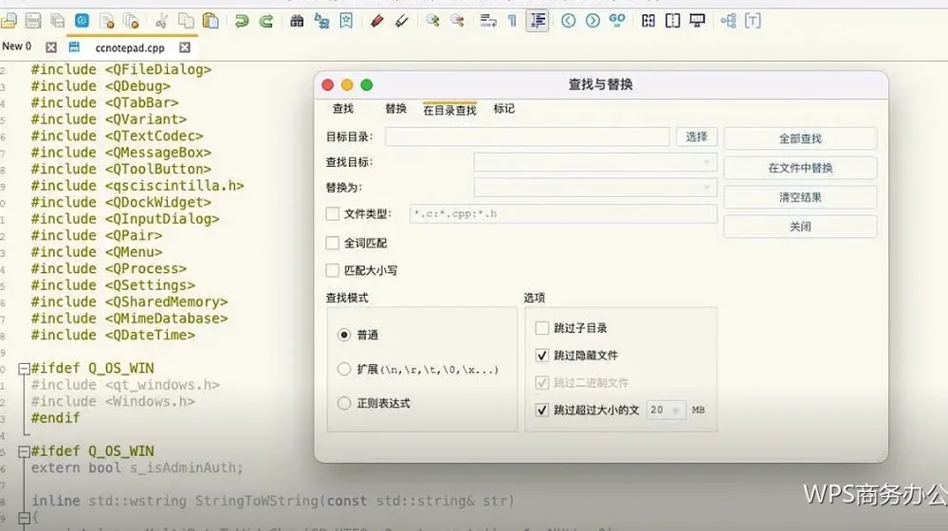Select the 正则表达式 search mode

click(x=344, y=403)
